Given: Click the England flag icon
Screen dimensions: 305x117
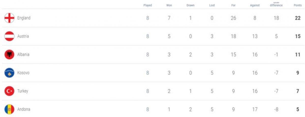Looking at the screenshot, I should pos(9,18).
